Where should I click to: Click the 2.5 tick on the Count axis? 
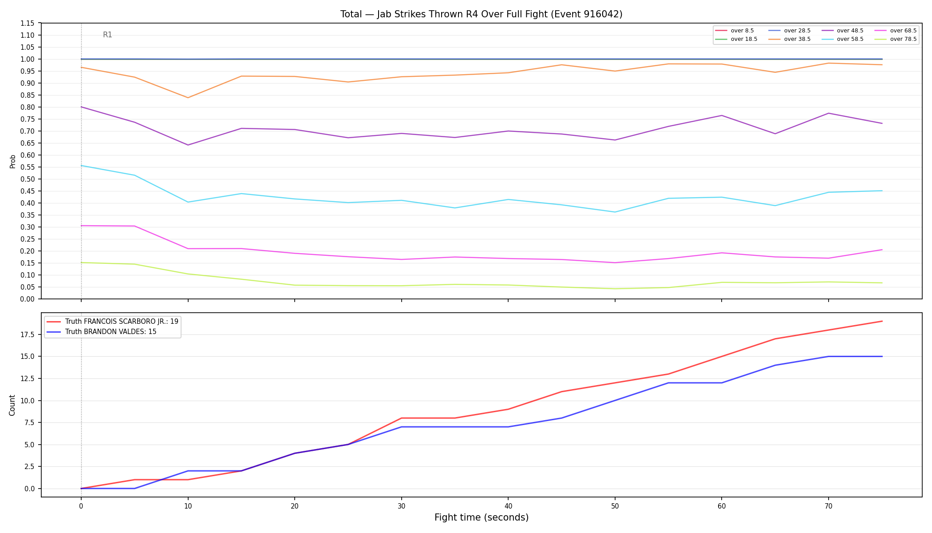(x=29, y=466)
